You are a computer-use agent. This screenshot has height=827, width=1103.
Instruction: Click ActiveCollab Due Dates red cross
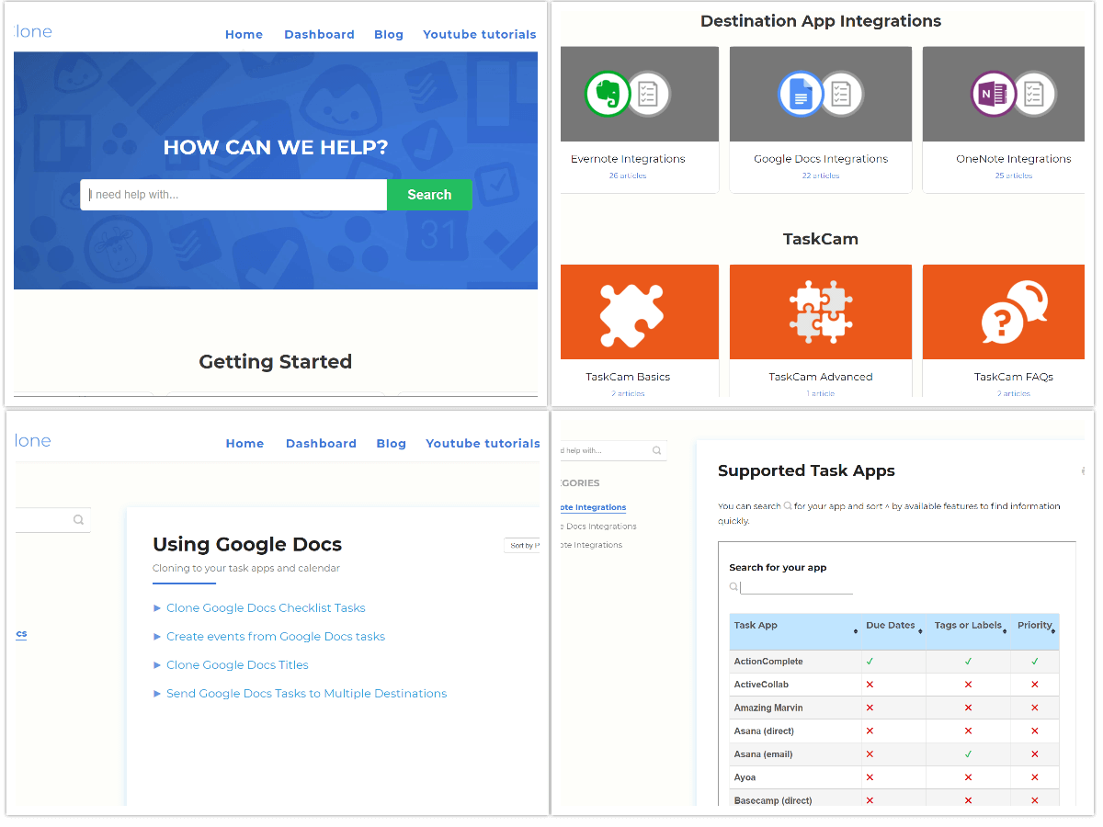coord(870,685)
